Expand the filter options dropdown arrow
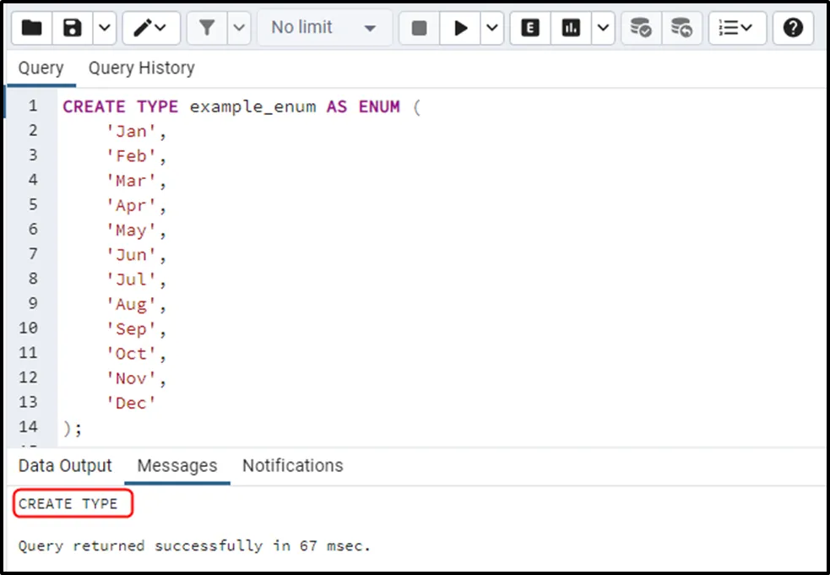830x575 pixels. [239, 28]
